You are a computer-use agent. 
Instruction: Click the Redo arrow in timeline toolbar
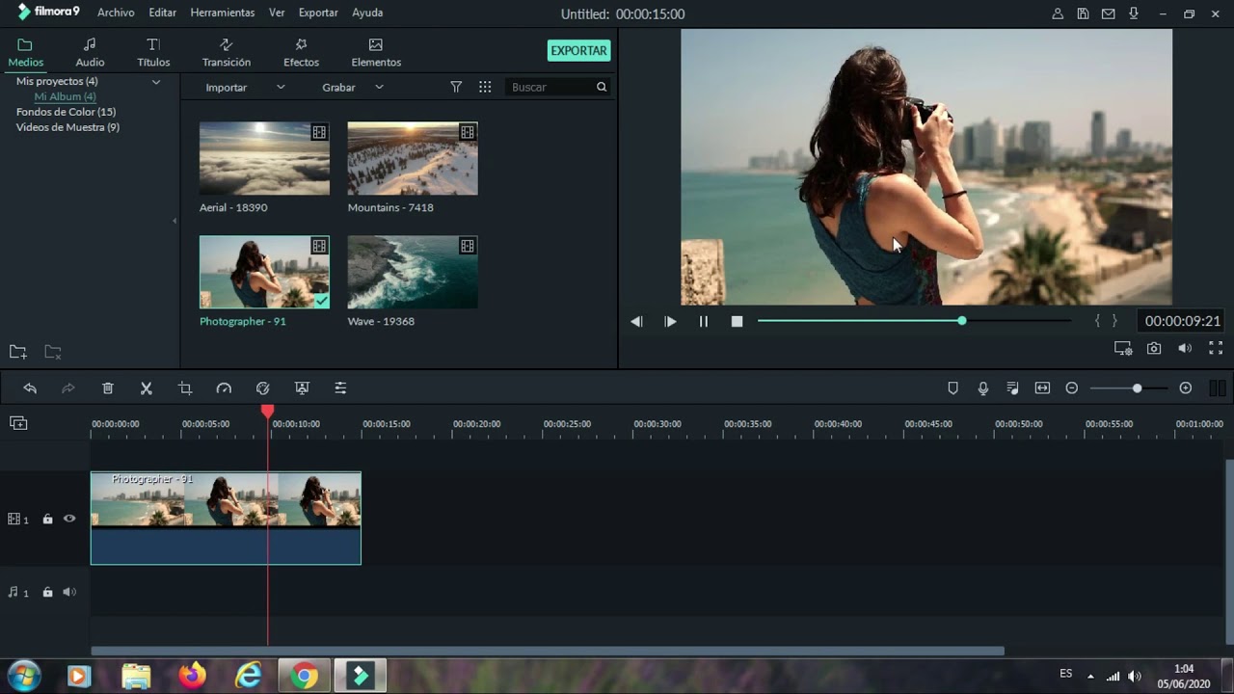68,388
